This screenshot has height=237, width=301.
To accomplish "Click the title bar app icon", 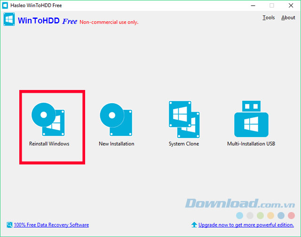I will pyautogui.click(x=5, y=5).
